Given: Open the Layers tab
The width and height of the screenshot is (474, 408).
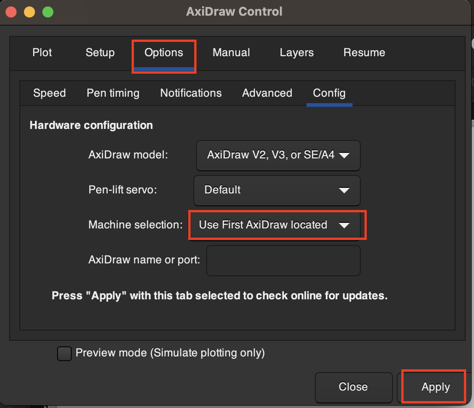Looking at the screenshot, I should [x=296, y=52].
